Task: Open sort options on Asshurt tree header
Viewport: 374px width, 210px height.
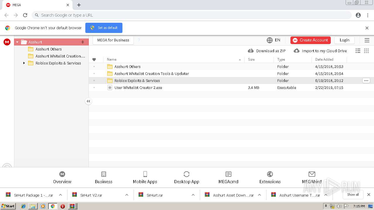Action: (x=83, y=42)
